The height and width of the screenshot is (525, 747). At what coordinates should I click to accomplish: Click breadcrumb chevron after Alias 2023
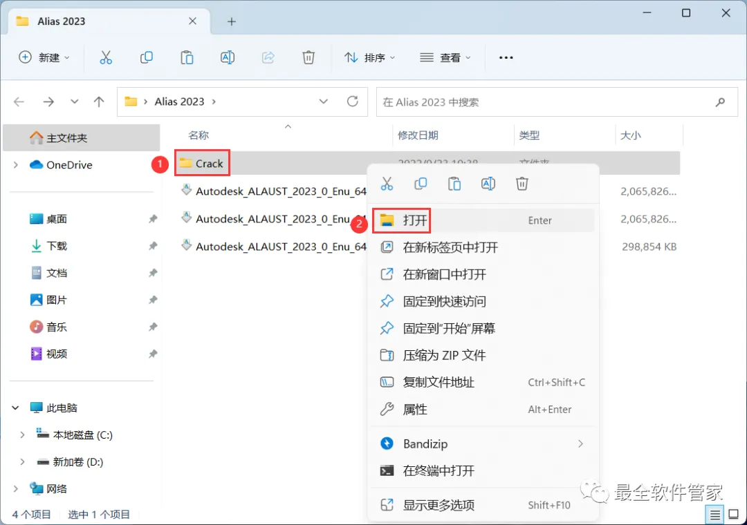point(214,102)
